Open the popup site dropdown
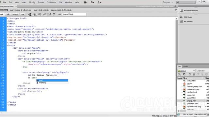This screenshot has width=209, height=117. [186, 71]
